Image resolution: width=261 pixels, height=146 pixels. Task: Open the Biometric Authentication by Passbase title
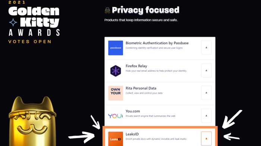pos(157,43)
